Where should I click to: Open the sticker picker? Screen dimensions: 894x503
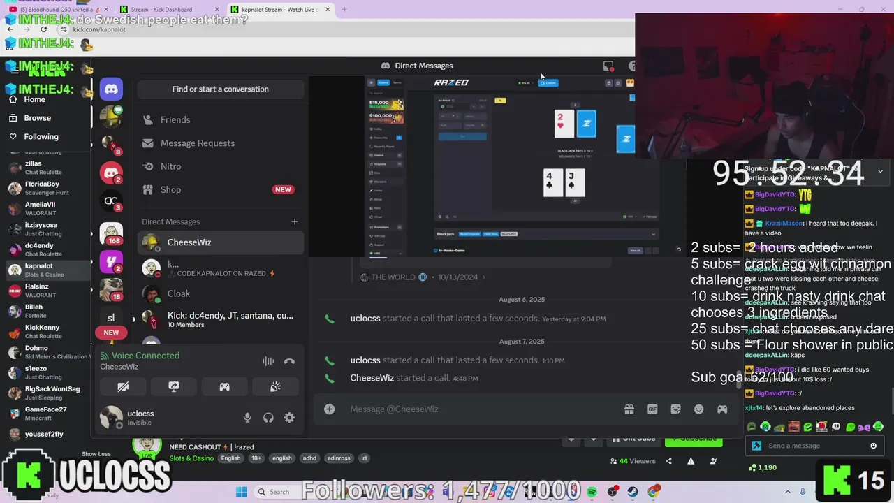pyautogui.click(x=675, y=409)
